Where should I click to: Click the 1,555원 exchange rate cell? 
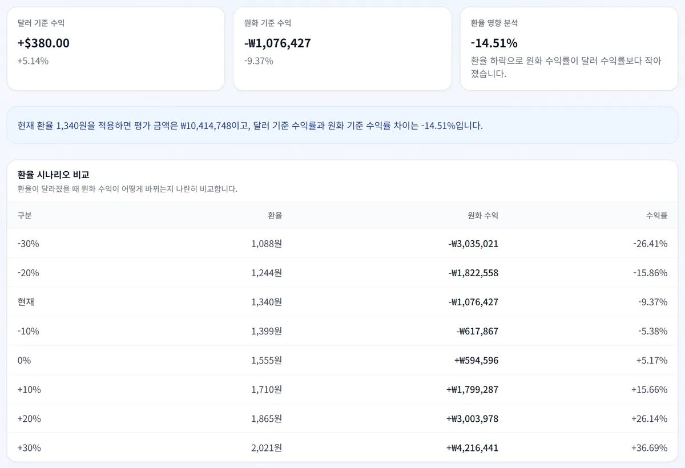tap(267, 361)
